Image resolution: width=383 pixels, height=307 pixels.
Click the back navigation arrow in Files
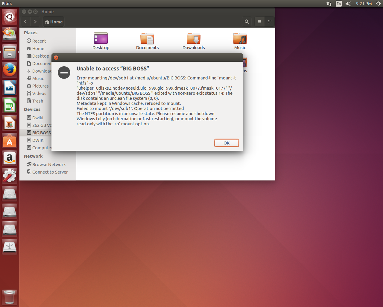[25, 22]
